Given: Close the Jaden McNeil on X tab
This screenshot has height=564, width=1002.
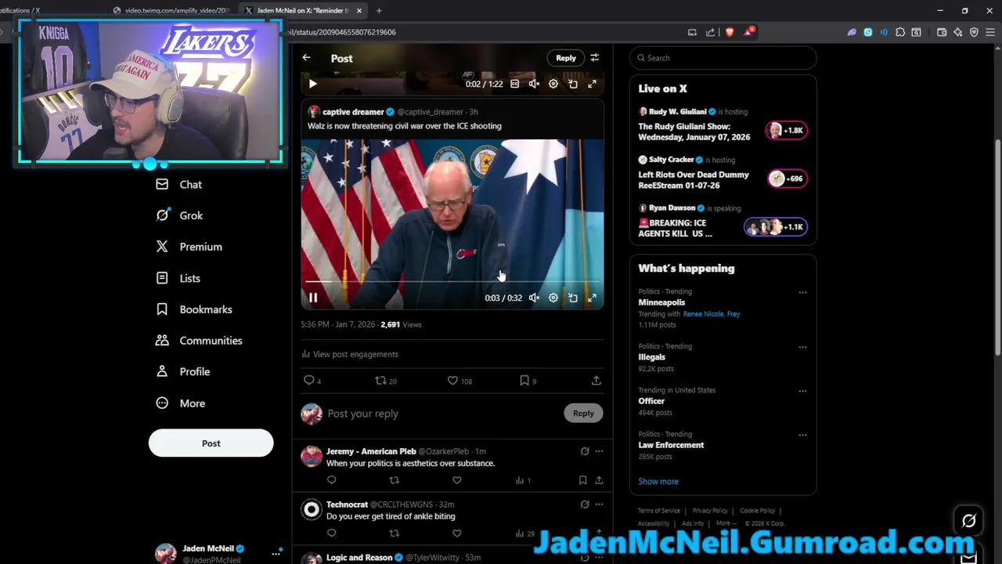Looking at the screenshot, I should 359,11.
